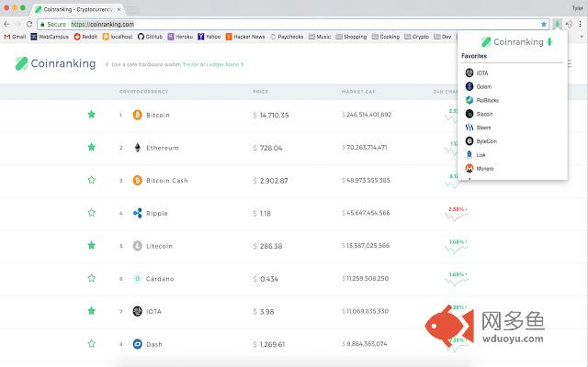Click the Secure padlock site info
Screen dimensions: 588x367
click(53, 25)
